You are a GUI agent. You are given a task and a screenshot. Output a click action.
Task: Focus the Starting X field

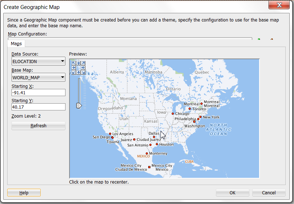click(38, 92)
